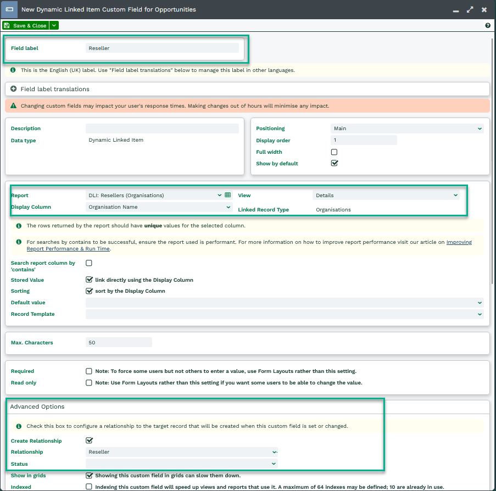Open the Positioning dropdown
This screenshot has height=491, width=496.
pos(407,129)
